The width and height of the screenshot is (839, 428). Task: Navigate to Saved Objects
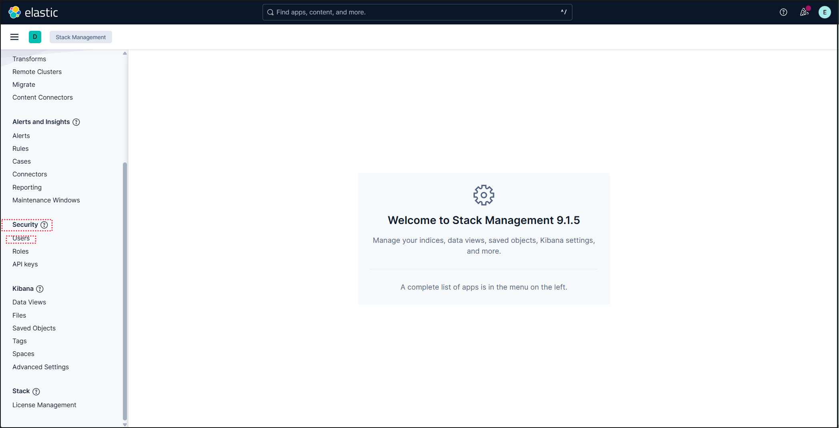(34, 328)
